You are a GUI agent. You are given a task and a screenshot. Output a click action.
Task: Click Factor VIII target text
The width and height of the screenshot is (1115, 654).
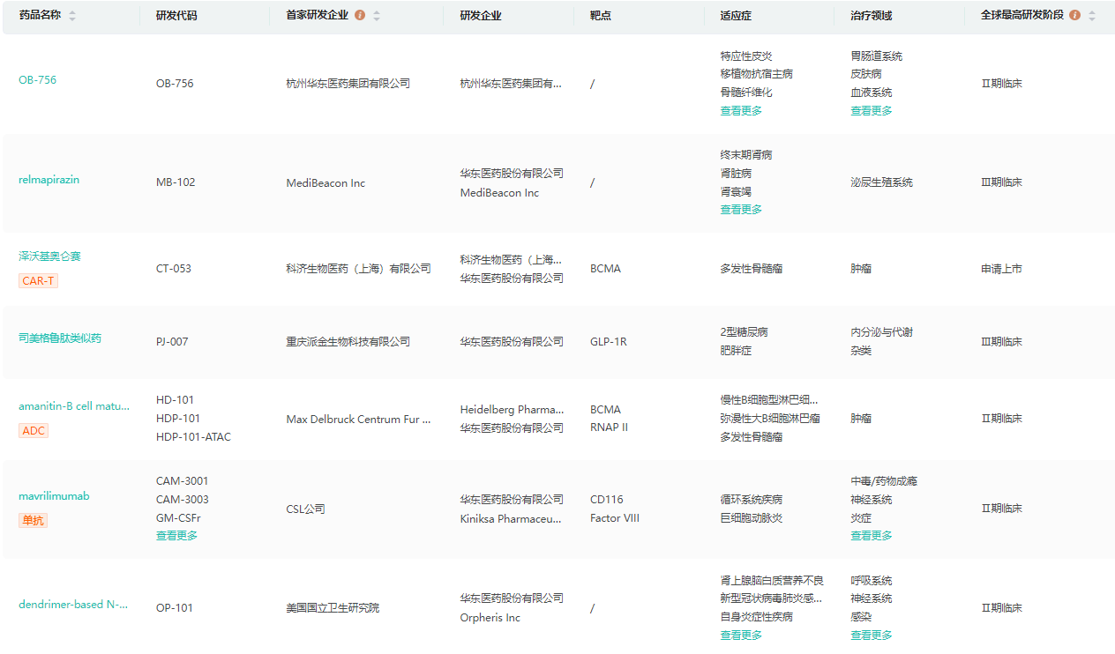[615, 518]
